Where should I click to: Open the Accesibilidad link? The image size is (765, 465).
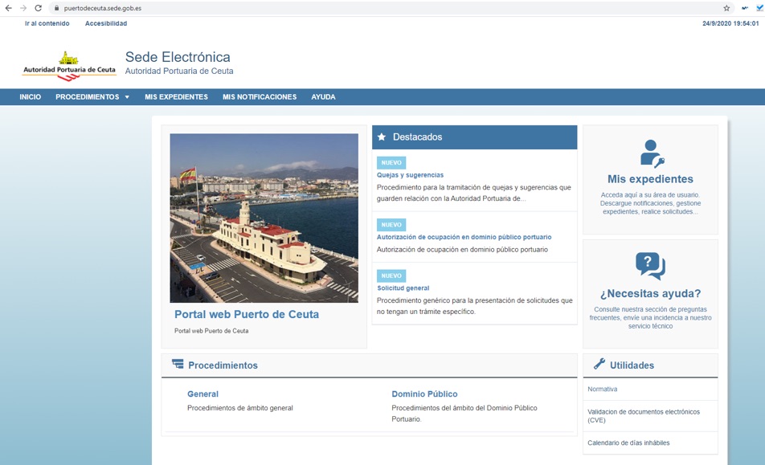pyautogui.click(x=106, y=23)
